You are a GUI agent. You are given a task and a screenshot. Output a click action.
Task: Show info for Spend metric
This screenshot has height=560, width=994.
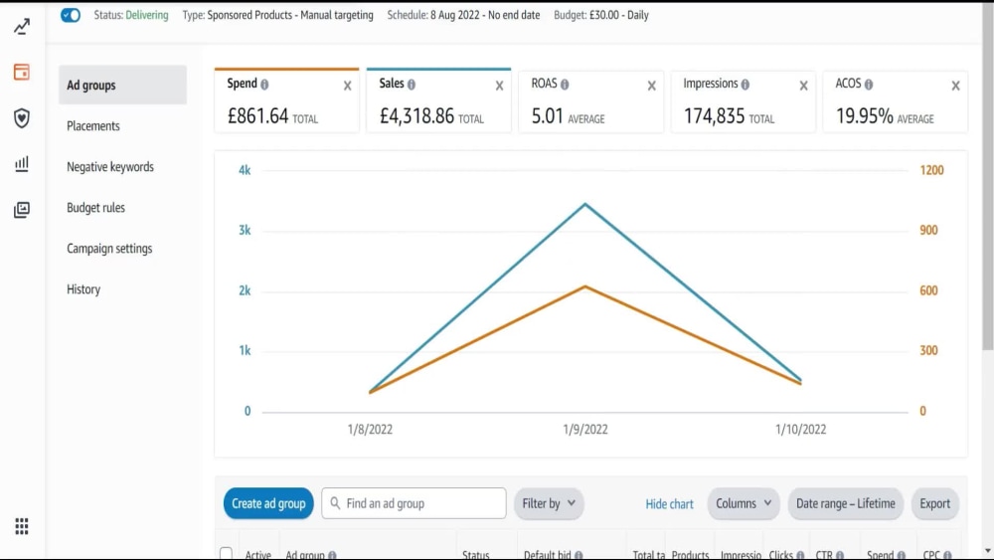click(x=264, y=85)
